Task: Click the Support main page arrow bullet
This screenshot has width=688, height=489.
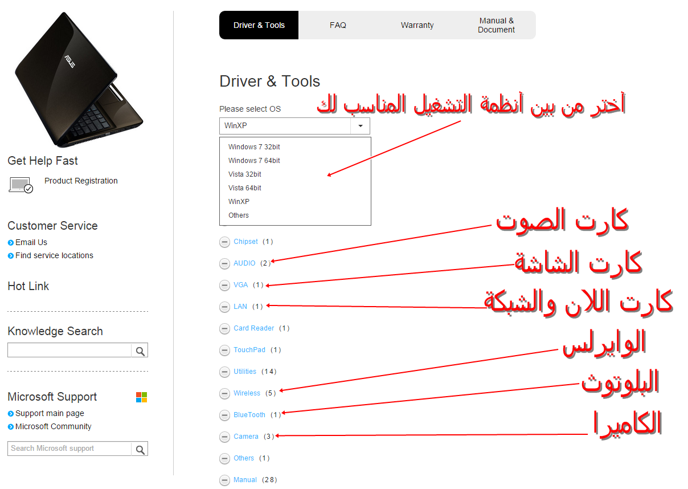Action: (11, 414)
